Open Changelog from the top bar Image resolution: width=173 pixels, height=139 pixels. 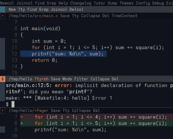(81, 3)
